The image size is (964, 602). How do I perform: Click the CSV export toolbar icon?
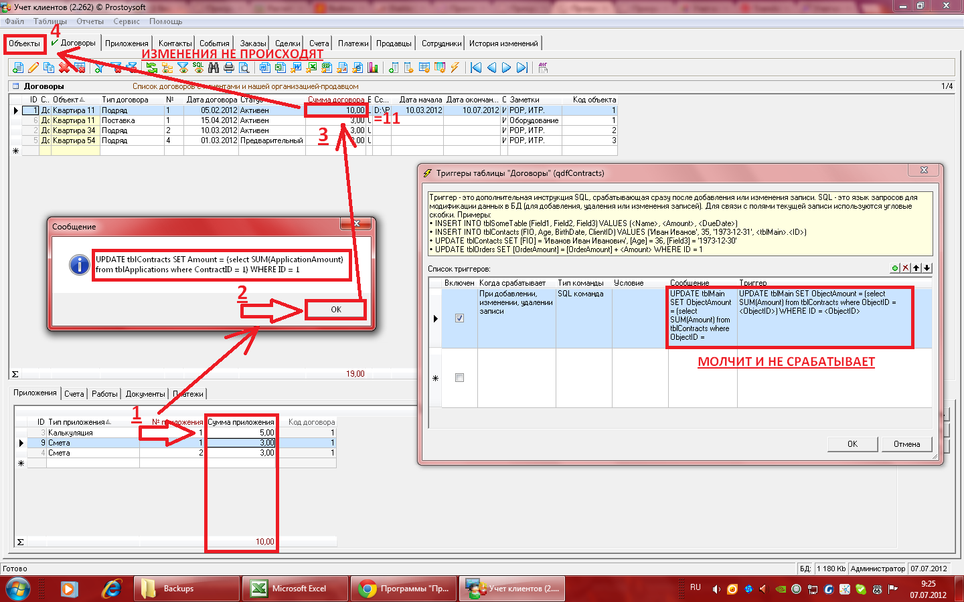pyautogui.click(x=327, y=68)
